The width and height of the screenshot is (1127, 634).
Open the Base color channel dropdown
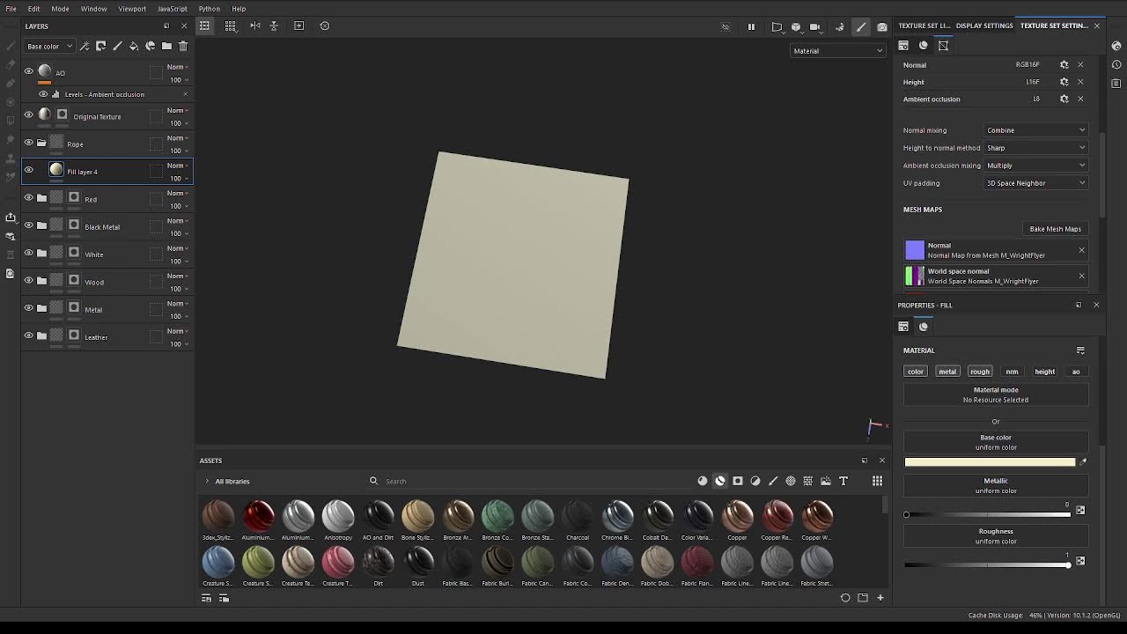(49, 46)
